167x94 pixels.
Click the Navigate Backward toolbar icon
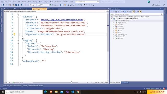pos(3,5)
